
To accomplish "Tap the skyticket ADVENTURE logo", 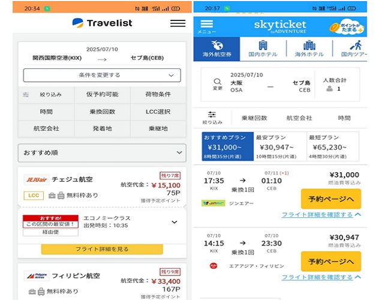I will [x=280, y=26].
